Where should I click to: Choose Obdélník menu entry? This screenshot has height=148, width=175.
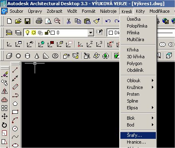click(138, 70)
